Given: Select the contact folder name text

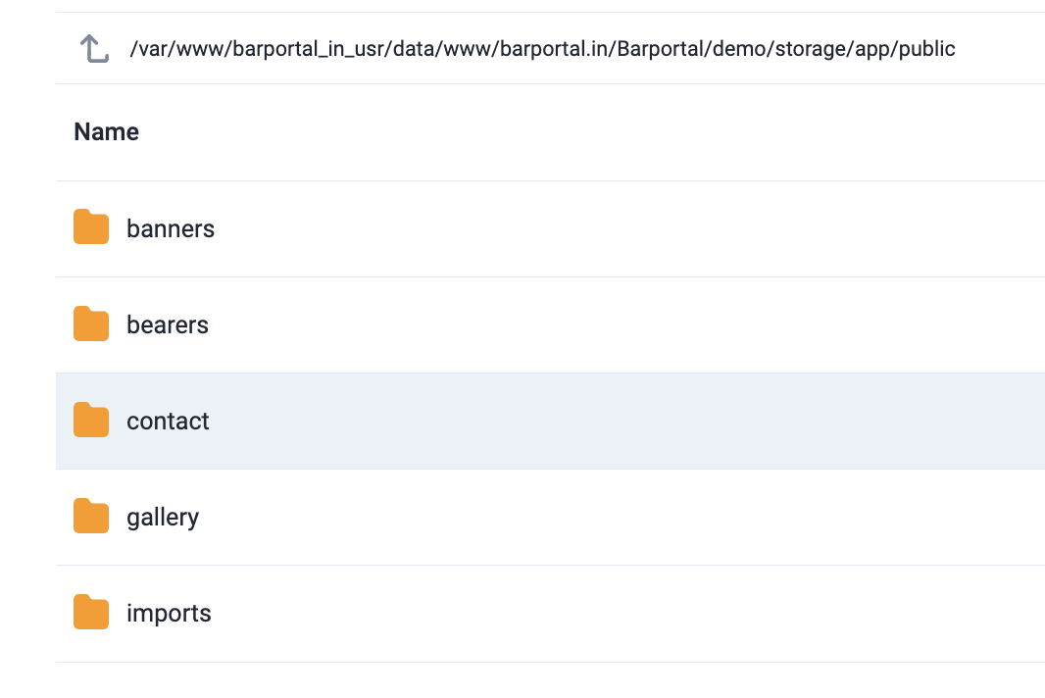Looking at the screenshot, I should [x=168, y=421].
